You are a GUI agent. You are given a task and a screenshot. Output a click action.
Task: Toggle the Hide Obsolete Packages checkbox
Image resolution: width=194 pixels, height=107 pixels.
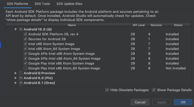pos(107,90)
